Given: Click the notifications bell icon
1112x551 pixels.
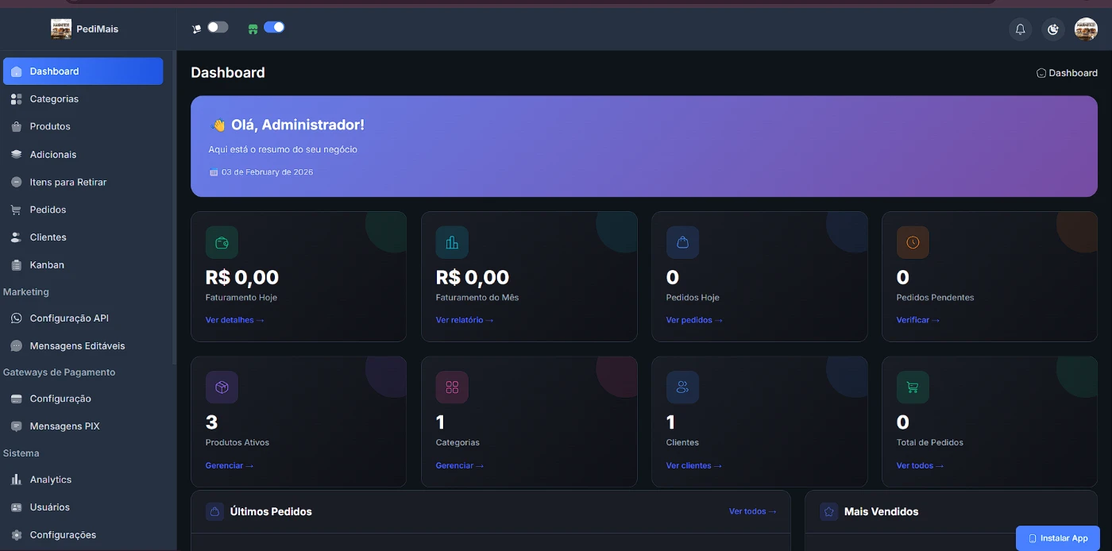Looking at the screenshot, I should (1021, 29).
